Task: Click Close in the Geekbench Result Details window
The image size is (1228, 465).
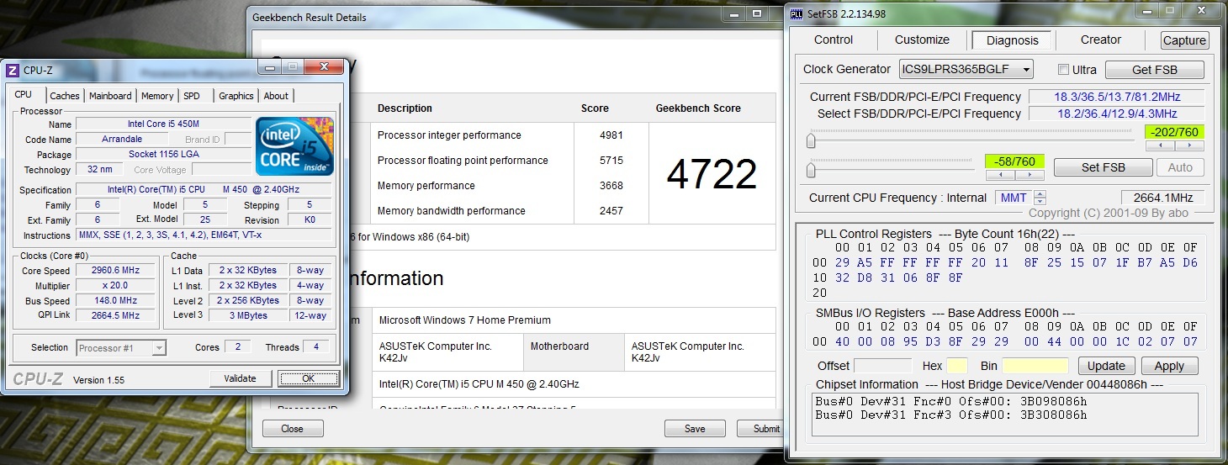Action: click(x=293, y=429)
